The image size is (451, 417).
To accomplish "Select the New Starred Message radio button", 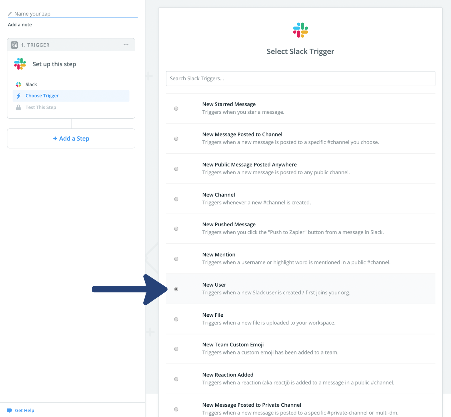I will [x=176, y=109].
